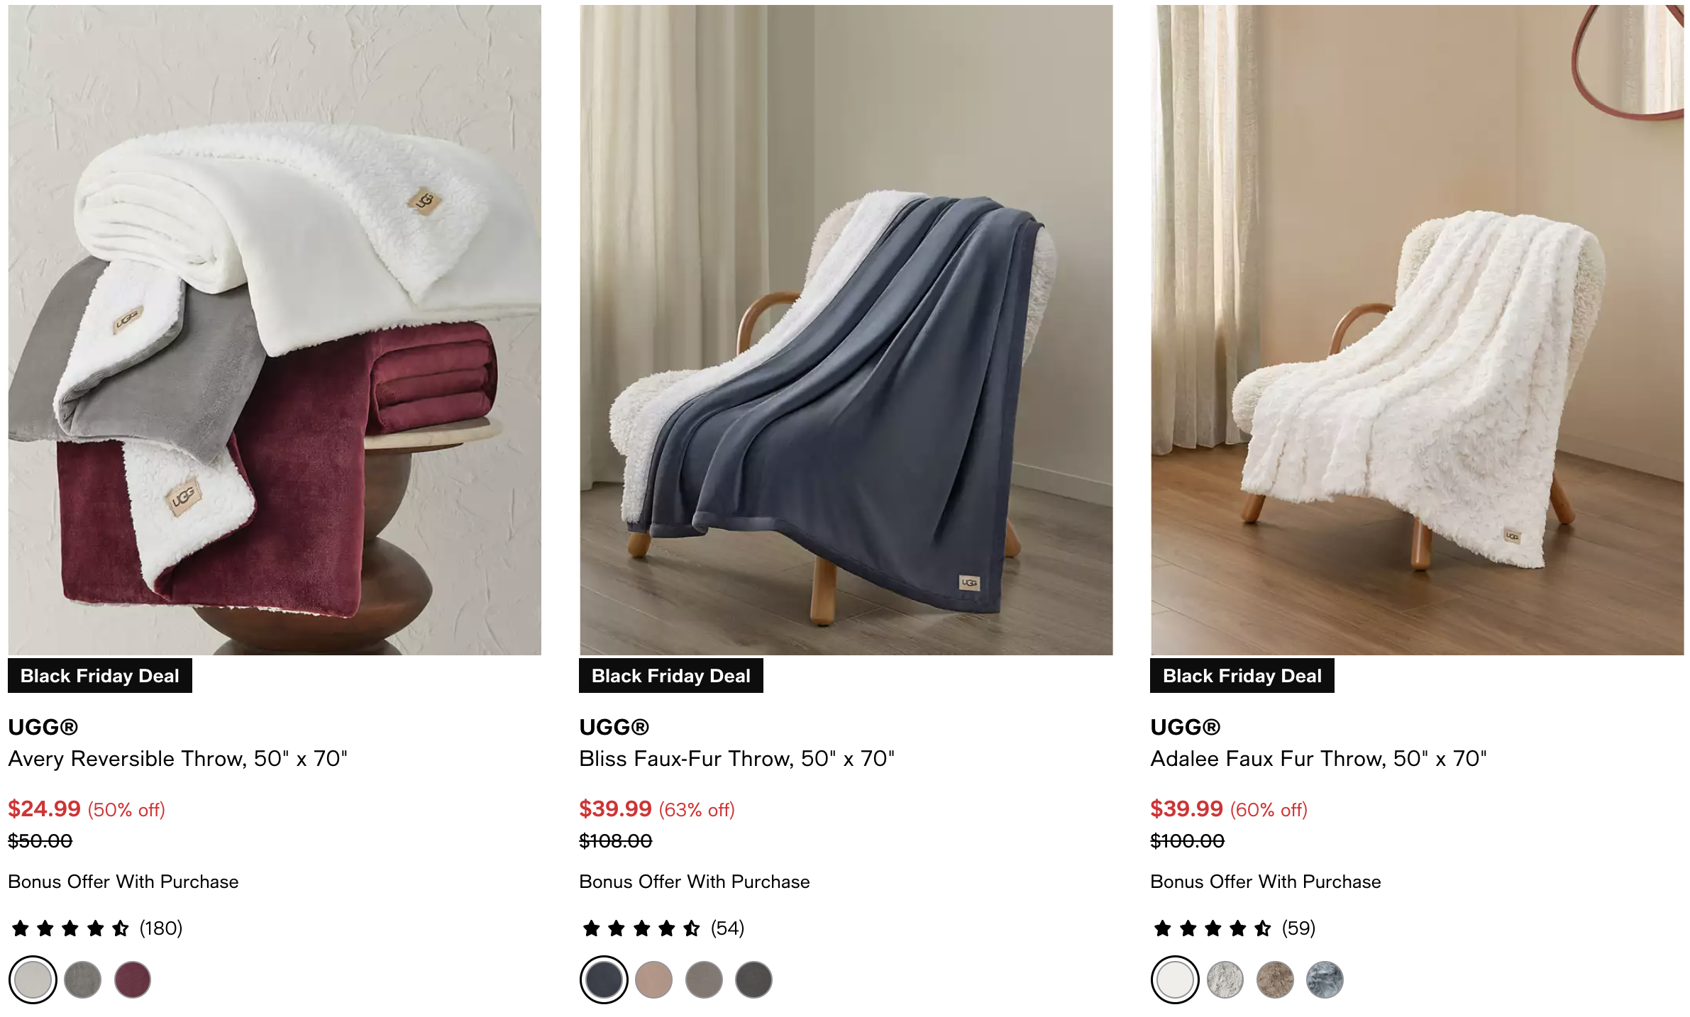This screenshot has height=1017, width=1690.
Task: Select the navy swatch for Bliss Faux-Fur Throw
Action: coord(603,979)
